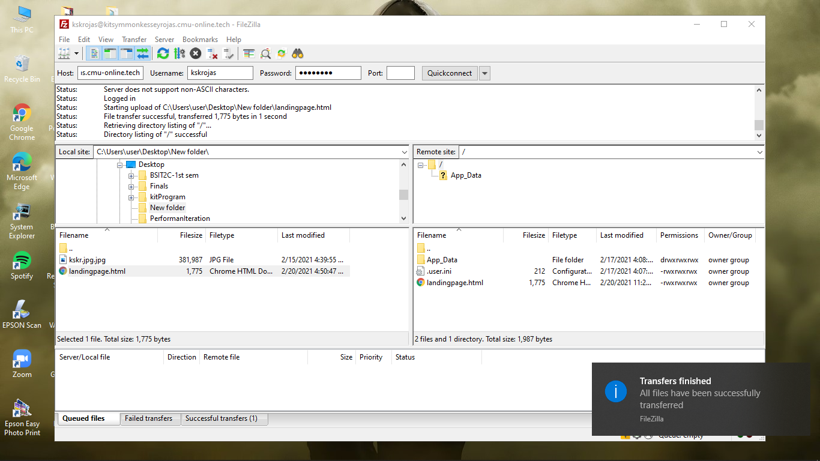The width and height of the screenshot is (820, 461).
Task: Open the filename filters magnifier icon
Action: click(x=265, y=53)
